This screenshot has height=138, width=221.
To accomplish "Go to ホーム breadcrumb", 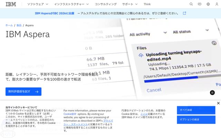I will pos(9,25).
